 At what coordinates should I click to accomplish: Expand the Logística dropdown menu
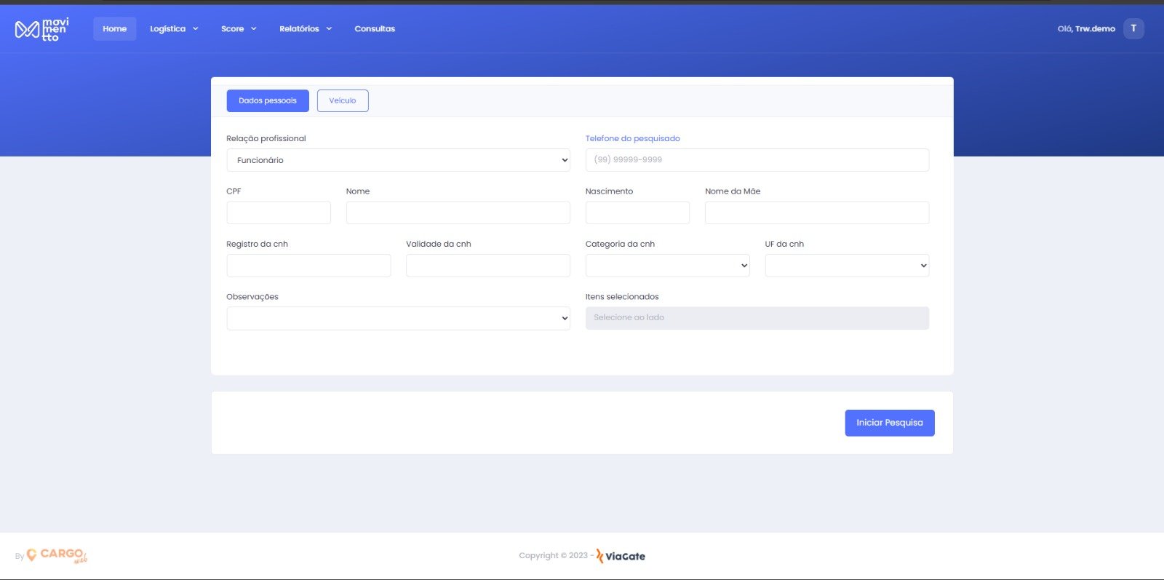point(174,29)
